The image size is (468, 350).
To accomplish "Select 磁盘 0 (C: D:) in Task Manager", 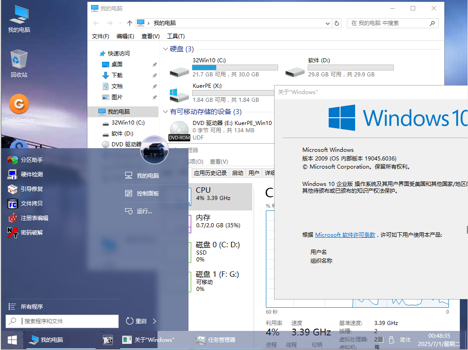I will click(220, 252).
